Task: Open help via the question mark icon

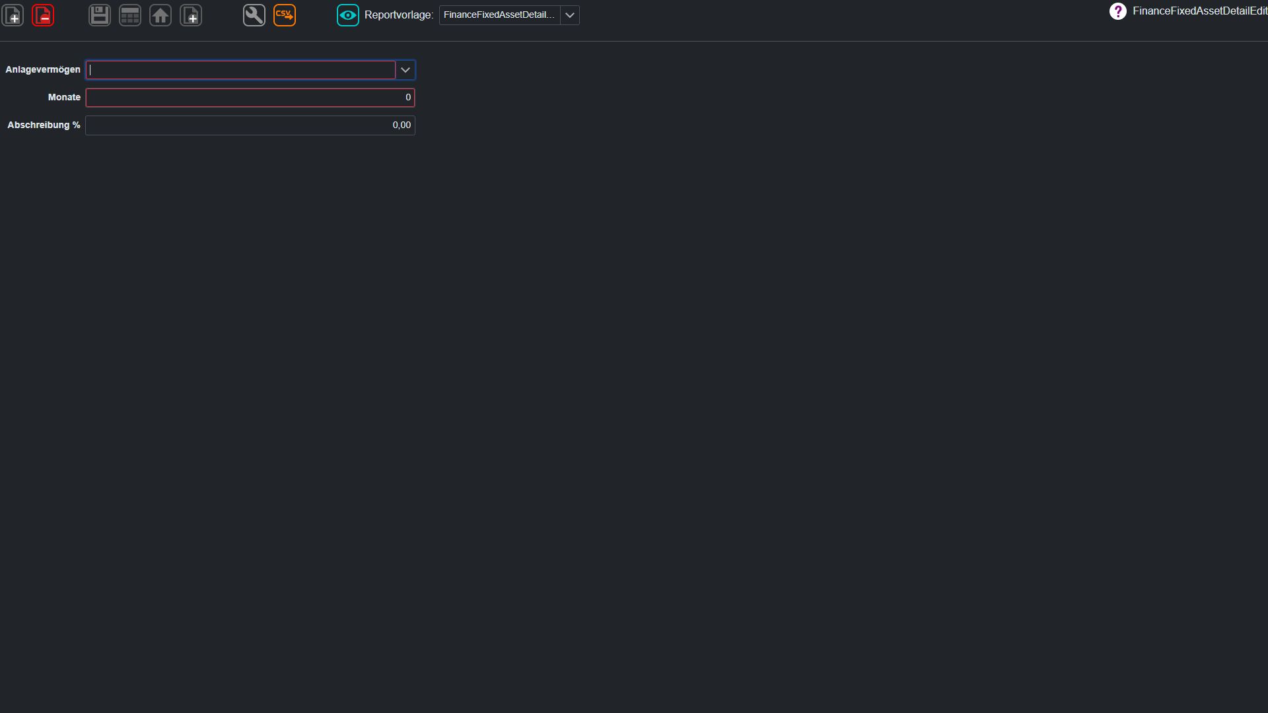Action: point(1117,11)
